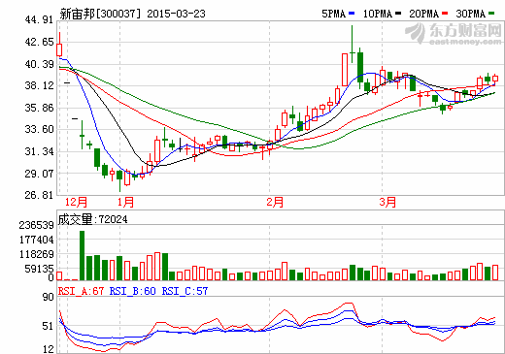
Task: Click the RSI_A:67 indicator label
Action: (81, 291)
